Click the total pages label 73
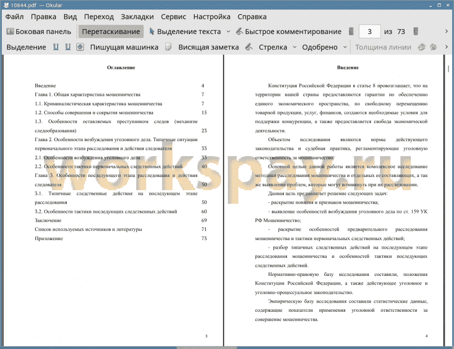 pos(401,32)
